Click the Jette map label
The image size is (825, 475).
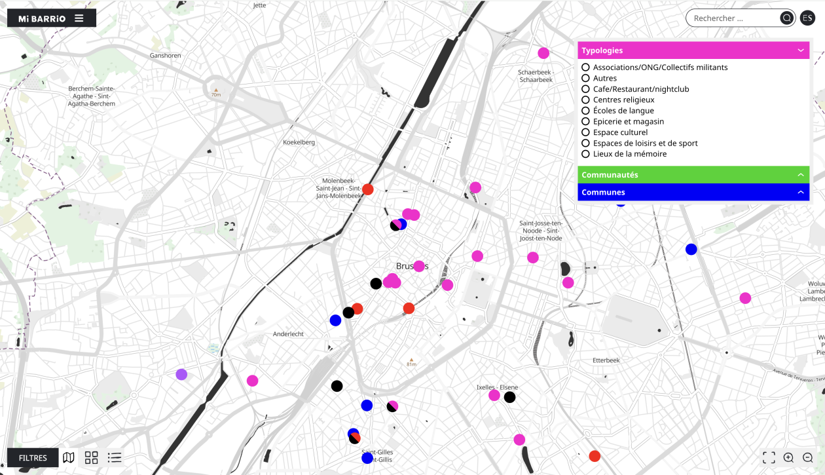click(x=259, y=5)
